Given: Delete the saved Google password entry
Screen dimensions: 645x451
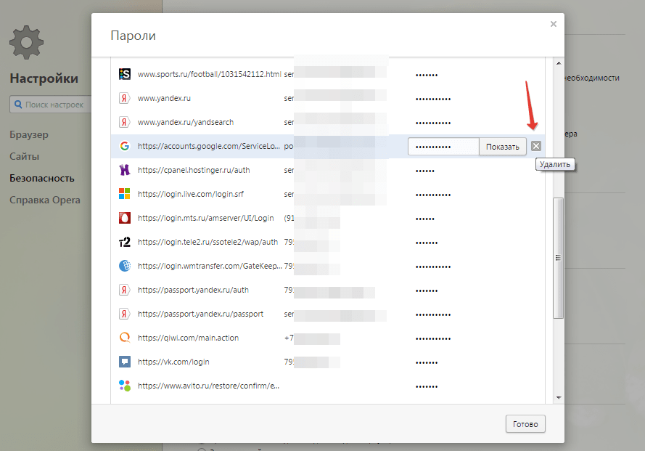Looking at the screenshot, I should pos(536,146).
